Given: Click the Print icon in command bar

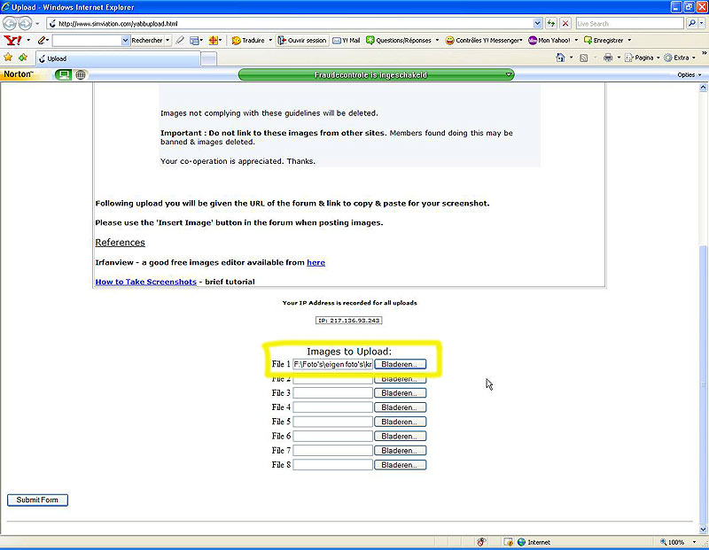Looking at the screenshot, I should pyautogui.click(x=608, y=58).
